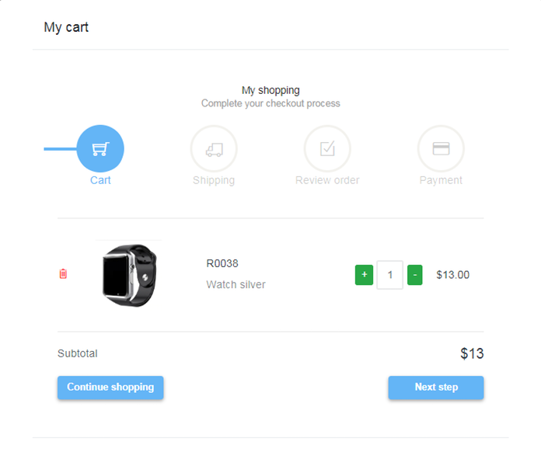The image size is (541, 466).
Task: Click the Watch silver product name
Action: point(236,285)
